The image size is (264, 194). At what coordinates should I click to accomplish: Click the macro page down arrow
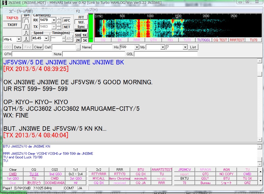pos(260,181)
